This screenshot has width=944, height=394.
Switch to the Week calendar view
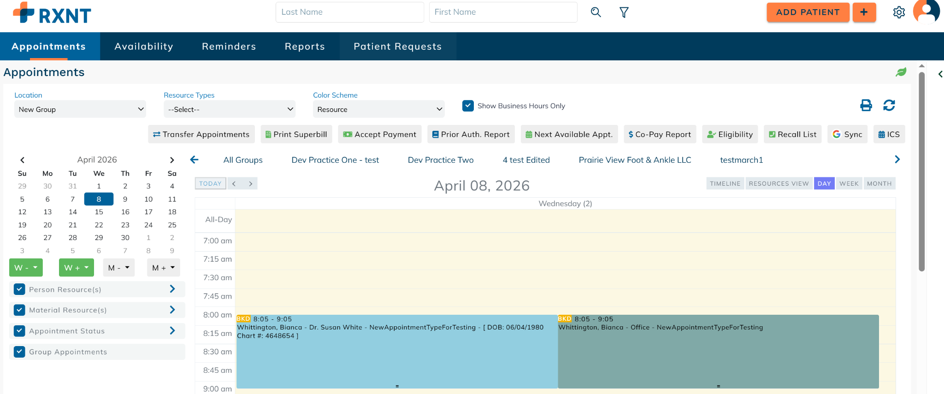(849, 183)
